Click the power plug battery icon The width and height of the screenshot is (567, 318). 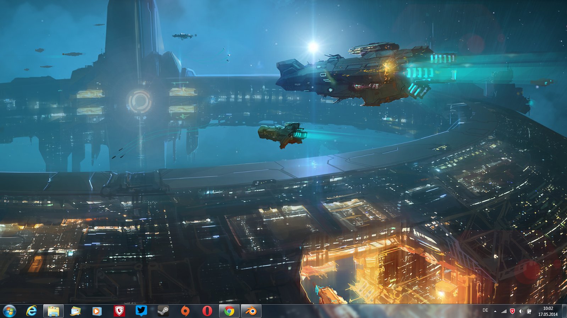529,311
